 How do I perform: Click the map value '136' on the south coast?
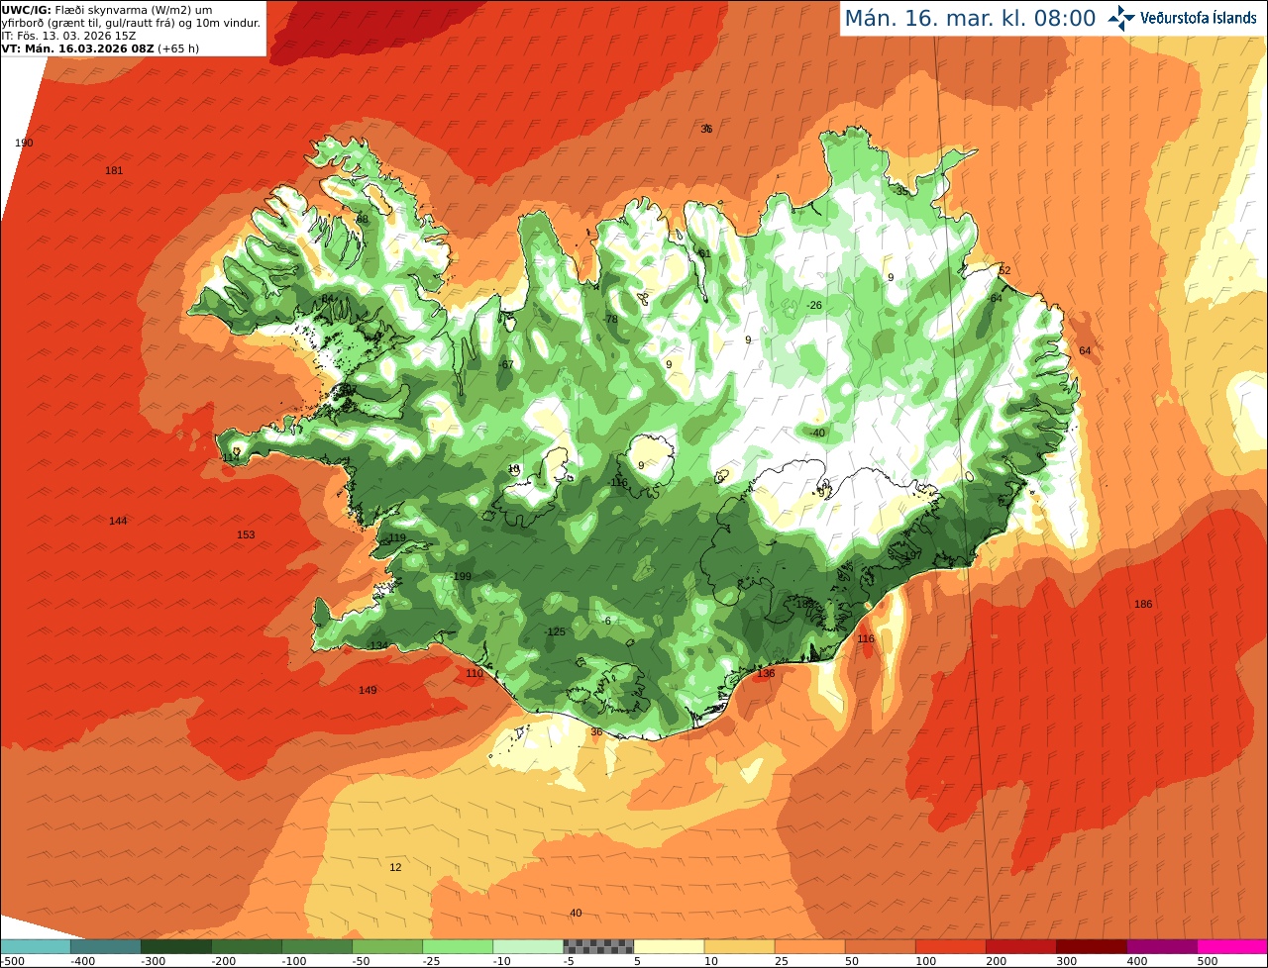pyautogui.click(x=766, y=674)
